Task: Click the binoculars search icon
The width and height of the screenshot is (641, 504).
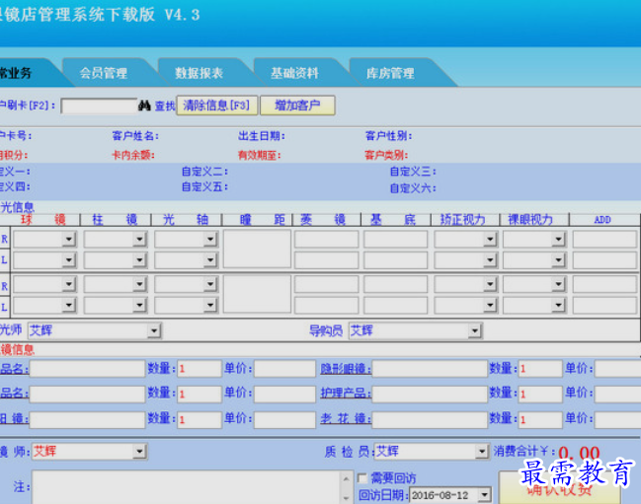Action: click(144, 106)
